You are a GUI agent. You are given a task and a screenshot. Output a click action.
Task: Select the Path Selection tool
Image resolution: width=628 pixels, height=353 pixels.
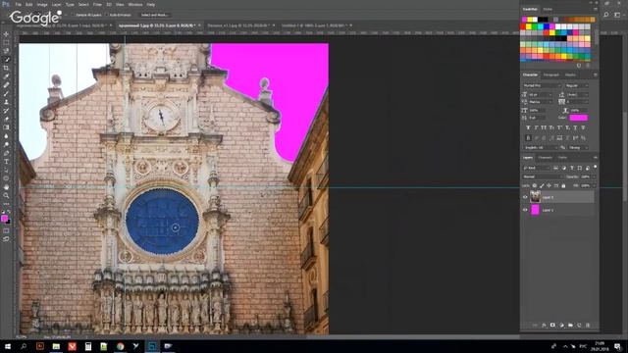click(7, 170)
